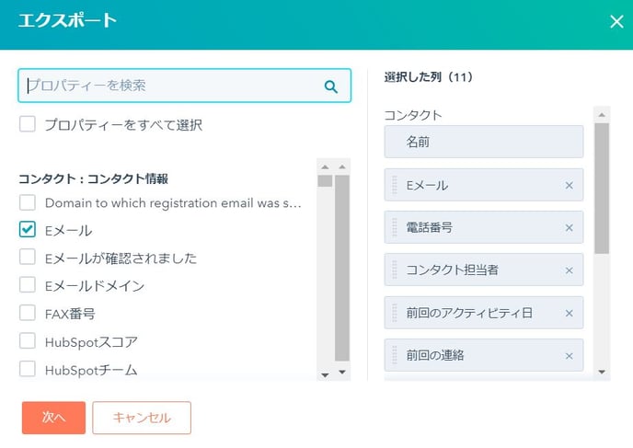Click drag handle of Eメール column
Viewport: 633px width, 448px height.
[x=395, y=185]
